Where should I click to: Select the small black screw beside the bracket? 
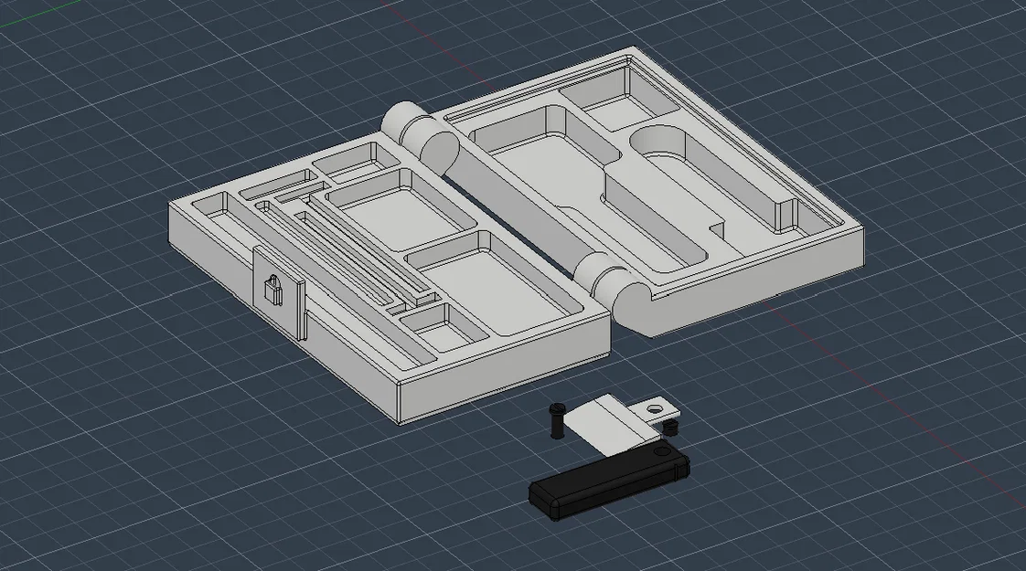click(669, 428)
